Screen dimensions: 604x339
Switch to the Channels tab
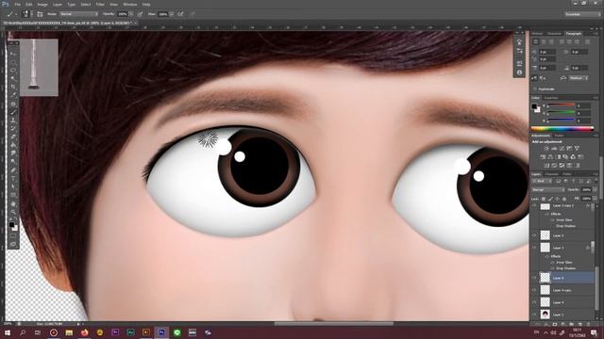[551, 174]
